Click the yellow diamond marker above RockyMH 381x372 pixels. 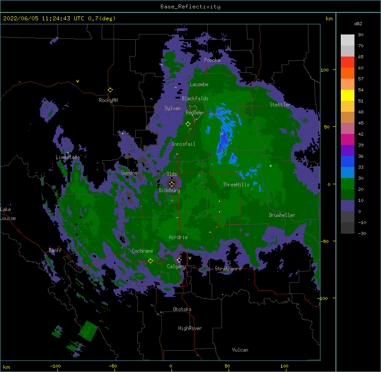pos(110,90)
